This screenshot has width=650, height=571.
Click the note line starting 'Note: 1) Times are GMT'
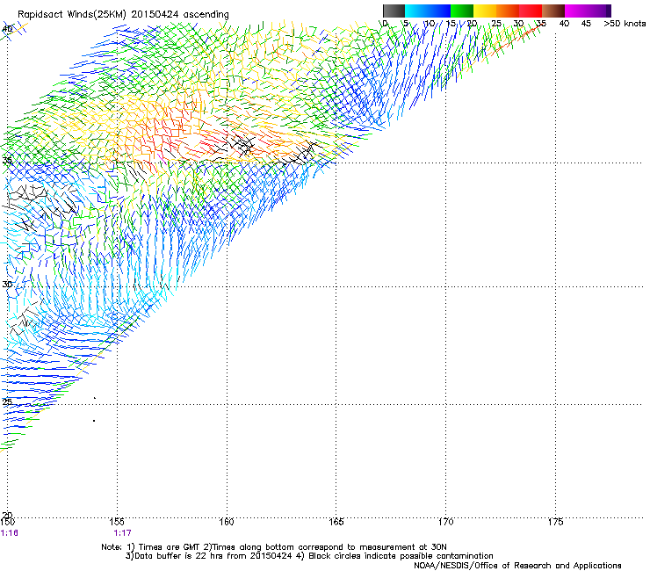tap(274, 547)
